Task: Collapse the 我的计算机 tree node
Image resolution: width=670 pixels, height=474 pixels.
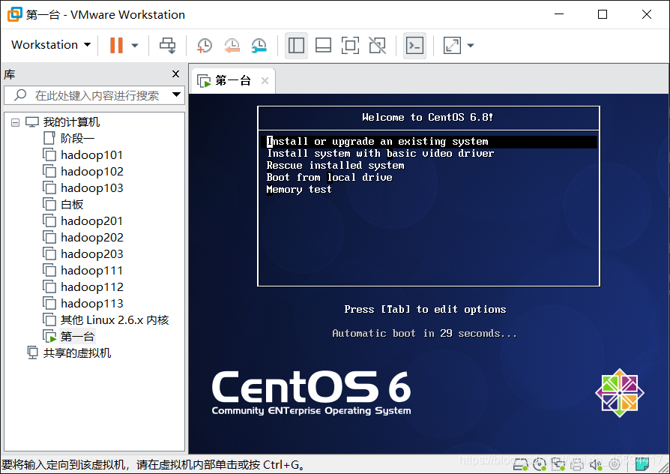Action: click(x=16, y=123)
